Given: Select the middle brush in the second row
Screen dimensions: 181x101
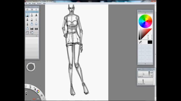Looking at the screenshot, I should [x=32, y=20].
